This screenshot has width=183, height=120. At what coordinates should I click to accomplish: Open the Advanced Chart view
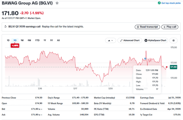[130, 40]
